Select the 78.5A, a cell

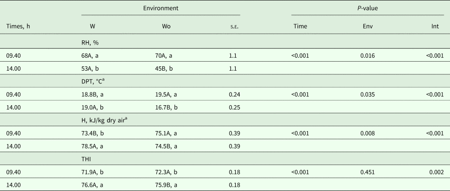[94, 146]
